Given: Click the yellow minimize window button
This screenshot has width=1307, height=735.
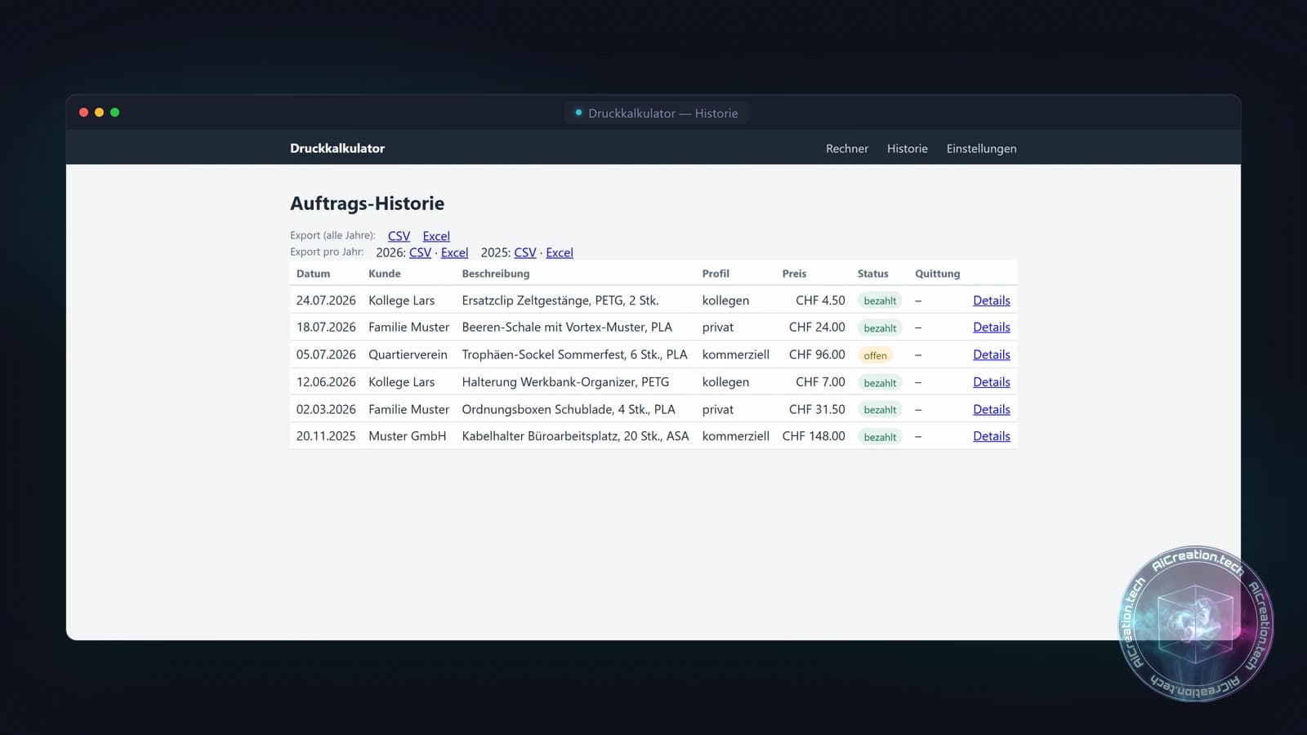Looking at the screenshot, I should click(99, 113).
